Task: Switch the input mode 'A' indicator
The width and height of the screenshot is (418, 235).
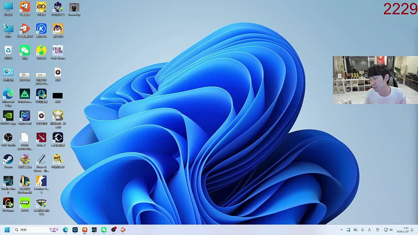Action: click(x=370, y=230)
